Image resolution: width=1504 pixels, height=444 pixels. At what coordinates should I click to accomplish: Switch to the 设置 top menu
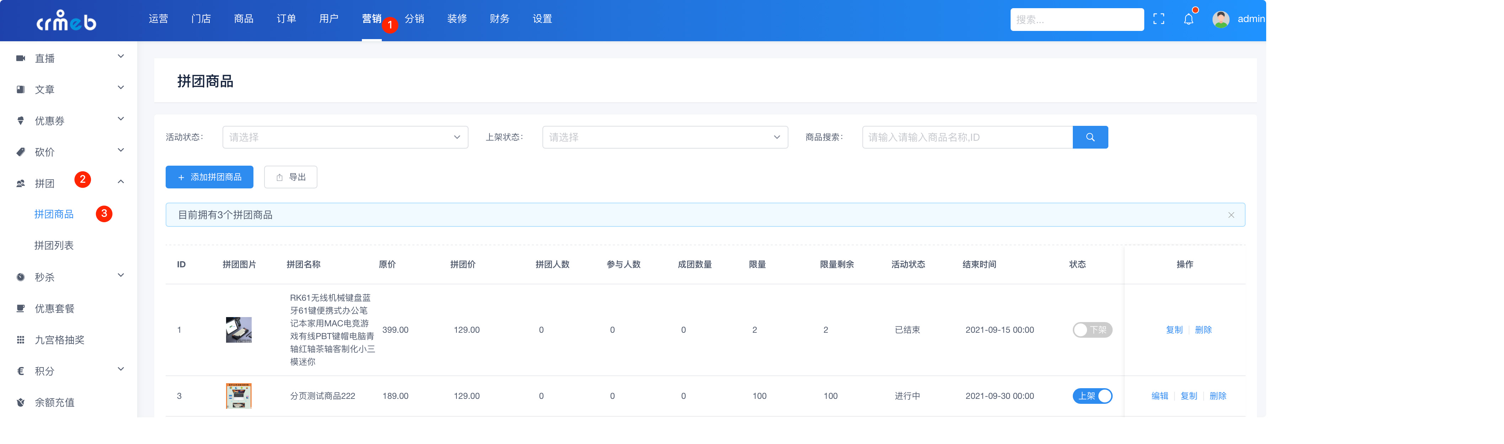[542, 19]
